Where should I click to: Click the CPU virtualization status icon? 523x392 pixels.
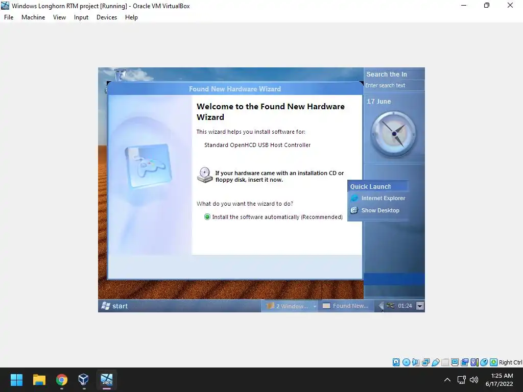click(x=474, y=362)
